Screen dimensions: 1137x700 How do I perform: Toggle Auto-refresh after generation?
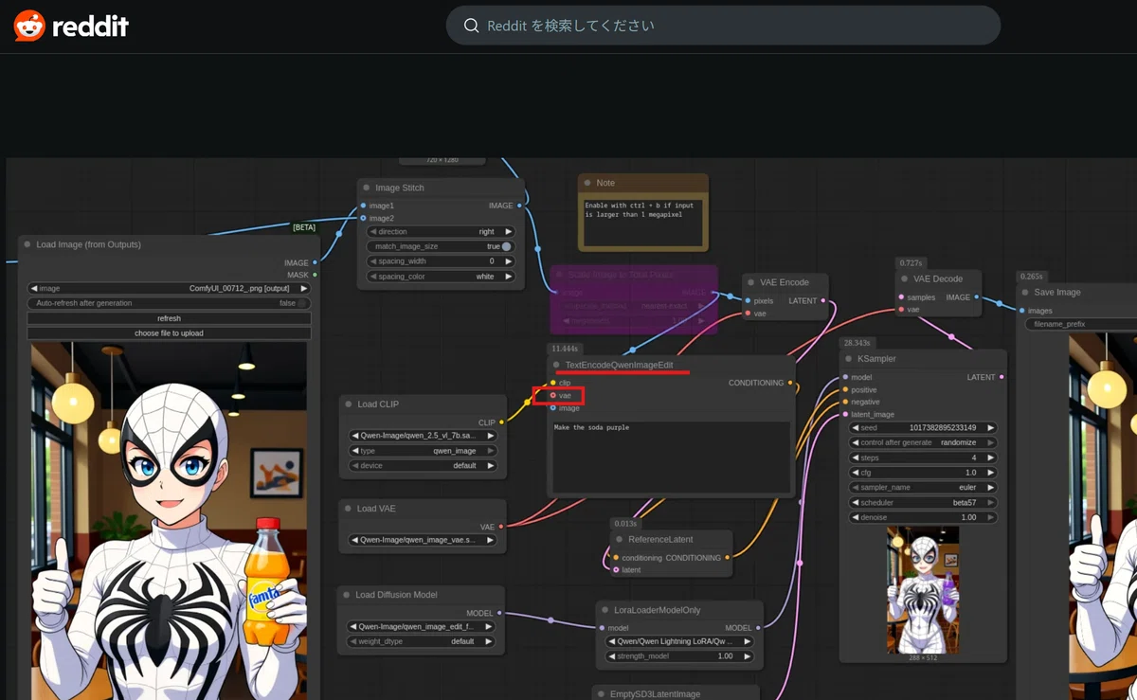[x=169, y=303]
